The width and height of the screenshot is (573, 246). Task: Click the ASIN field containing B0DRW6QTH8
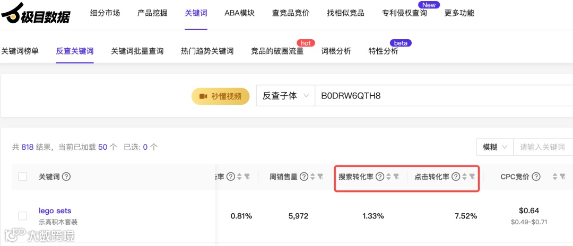click(444, 96)
